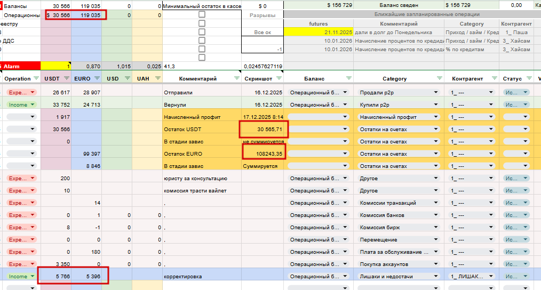Viewport: 541px width, 290px height.
Task: Open the Income dropdown in the Вернули row
Action: click(x=21, y=104)
